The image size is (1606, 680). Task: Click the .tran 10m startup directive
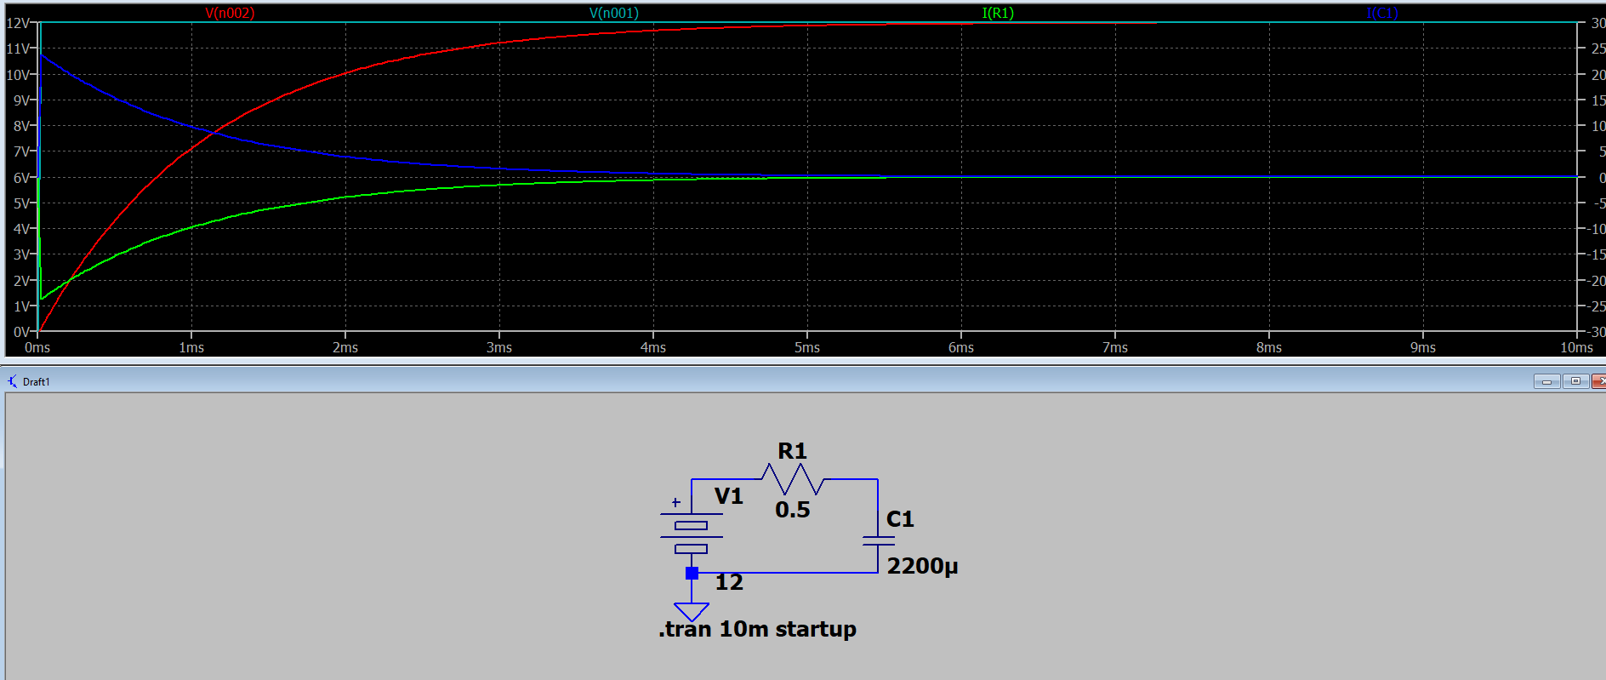pos(757,629)
